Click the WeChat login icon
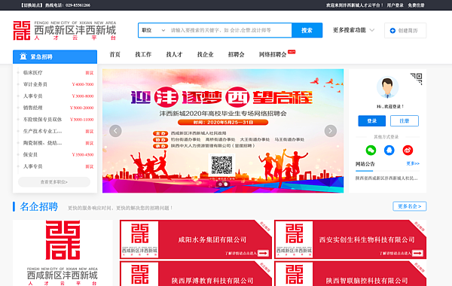This screenshot has width=452, height=286. pos(371,150)
